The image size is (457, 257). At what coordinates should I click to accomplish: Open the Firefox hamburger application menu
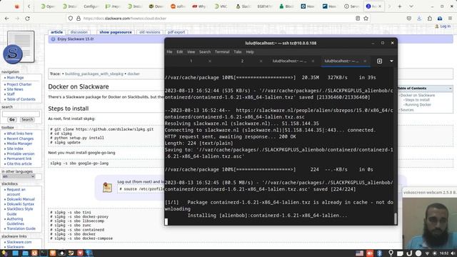[450, 19]
